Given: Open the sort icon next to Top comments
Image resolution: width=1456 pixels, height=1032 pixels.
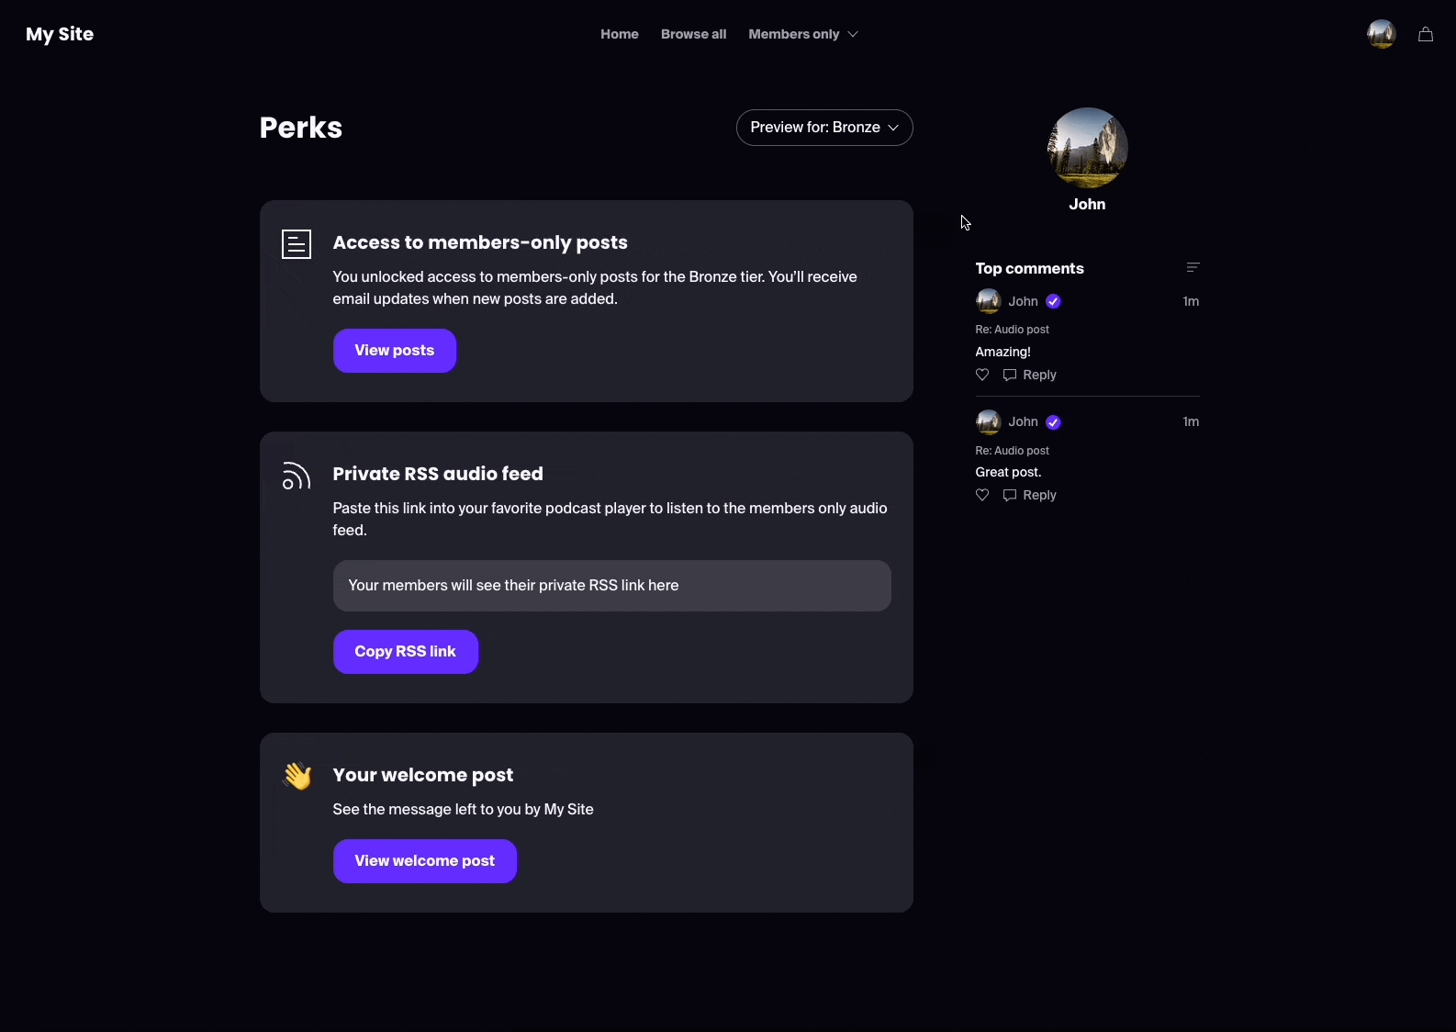Looking at the screenshot, I should point(1192,267).
